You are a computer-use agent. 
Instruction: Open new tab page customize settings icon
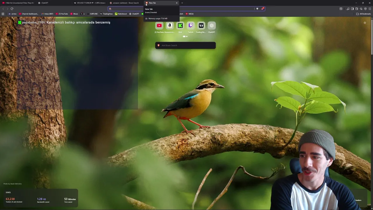[365, 23]
